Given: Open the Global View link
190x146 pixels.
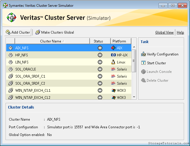Looking at the screenshot, I should click(164, 32).
